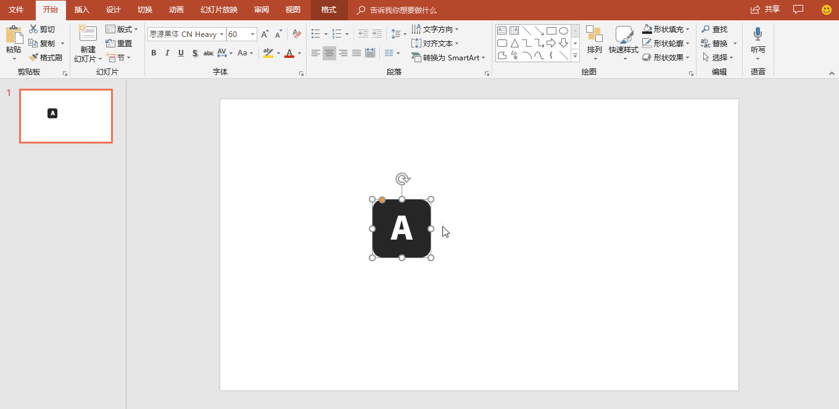Viewport: 839px width, 409px height.
Task: Open the 文件 menu
Action: tap(16, 10)
